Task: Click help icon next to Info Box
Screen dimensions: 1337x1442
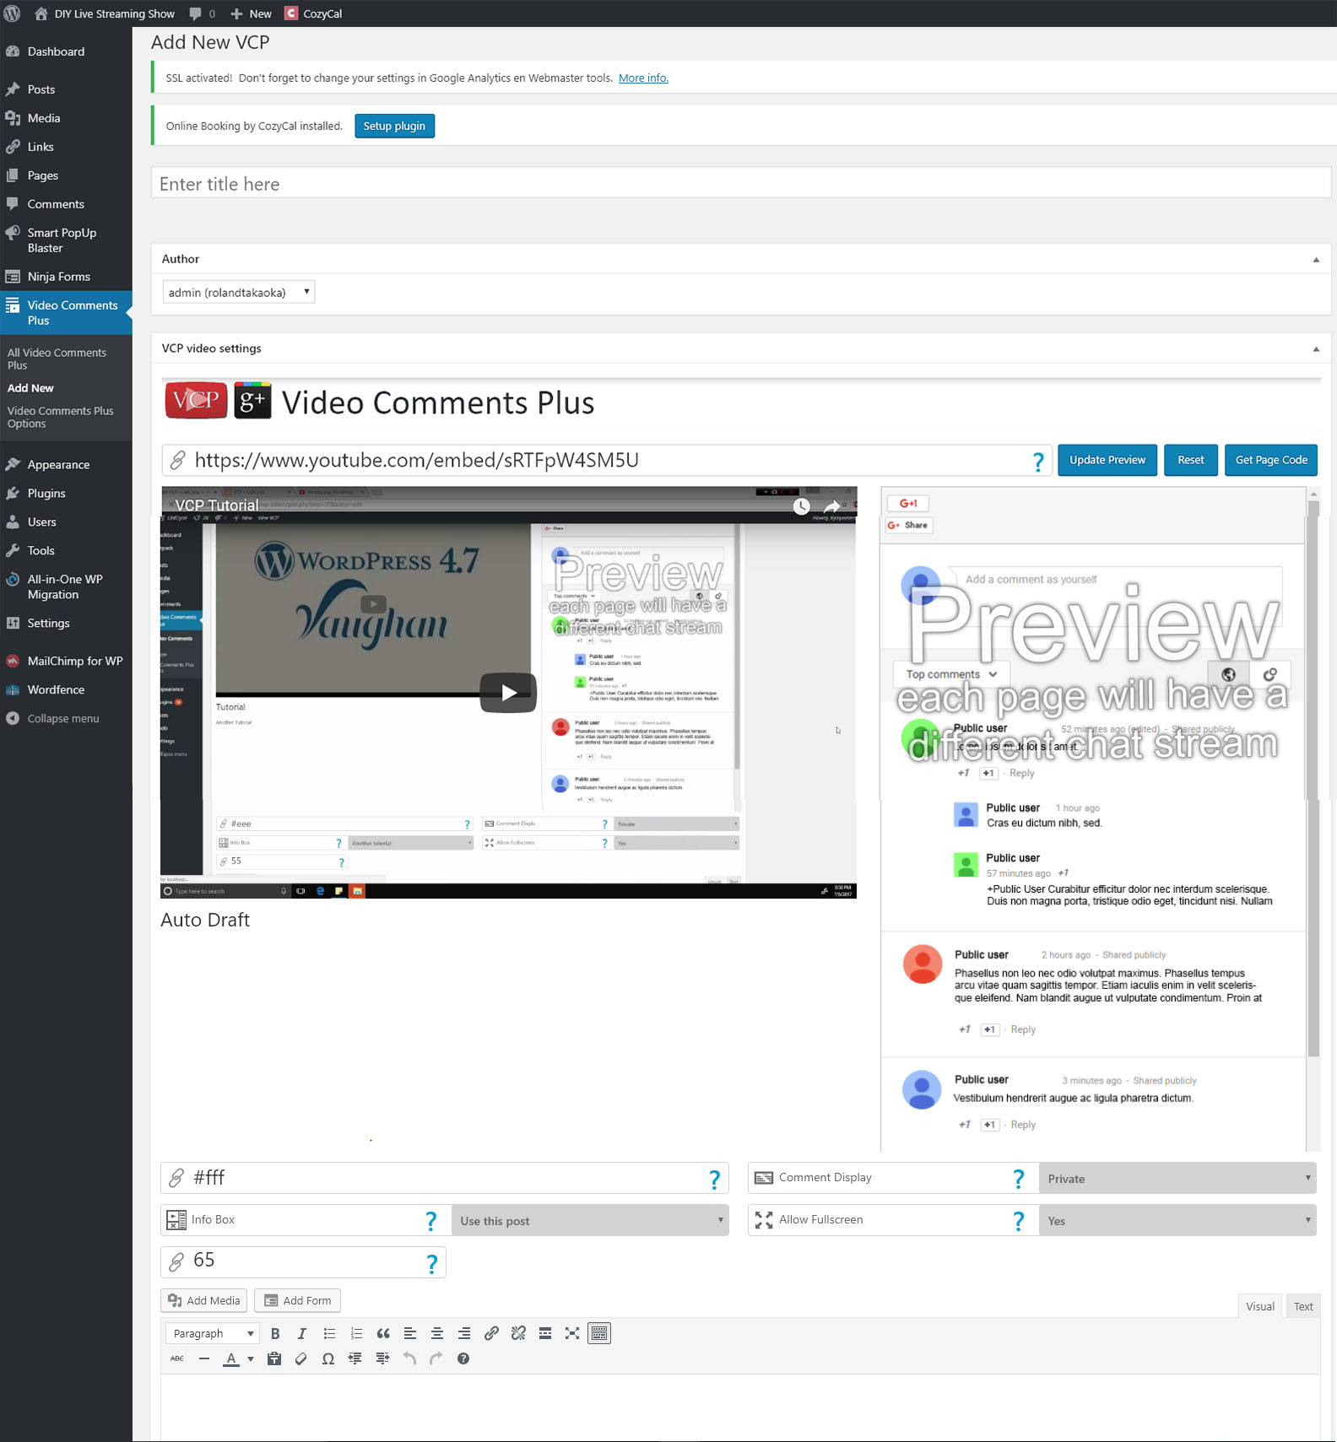Action: 431,1221
